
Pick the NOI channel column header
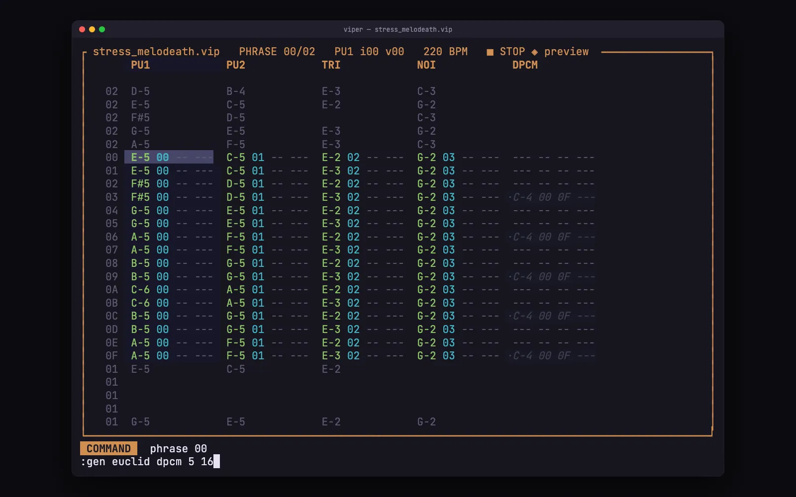(426, 65)
